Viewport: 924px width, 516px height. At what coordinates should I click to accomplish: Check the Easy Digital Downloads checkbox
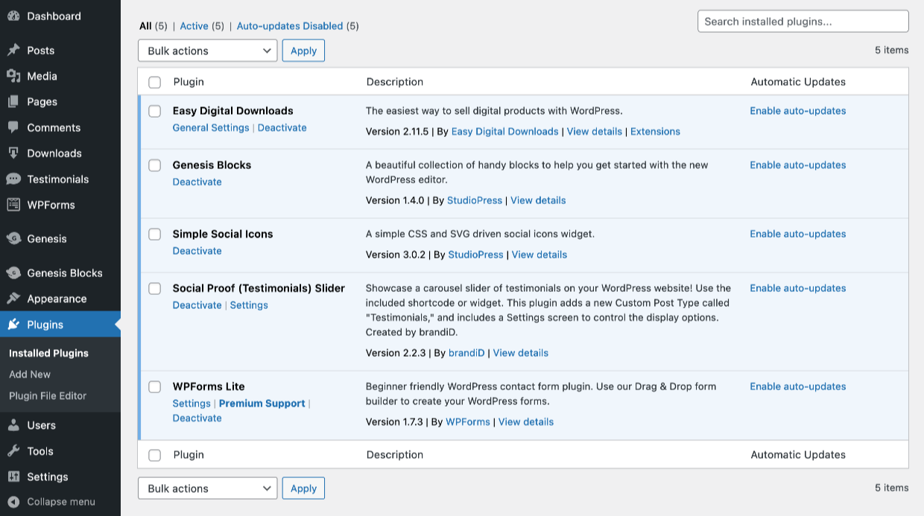click(x=154, y=111)
